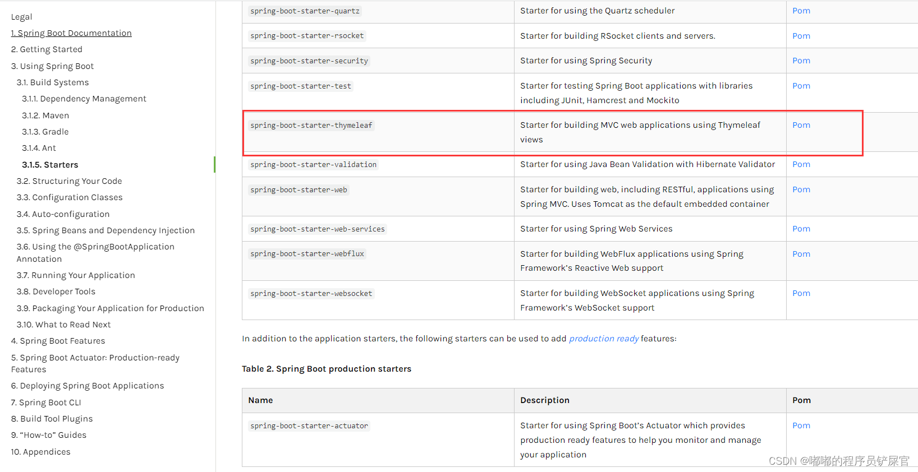The image size is (918, 472).
Task: Go to 3.7. Running Your Application
Action: 76,275
